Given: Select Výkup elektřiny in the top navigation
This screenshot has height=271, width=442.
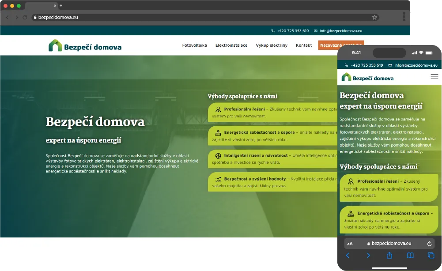Looking at the screenshot, I should pyautogui.click(x=272, y=45).
